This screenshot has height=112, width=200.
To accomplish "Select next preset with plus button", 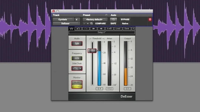I will [88, 23].
